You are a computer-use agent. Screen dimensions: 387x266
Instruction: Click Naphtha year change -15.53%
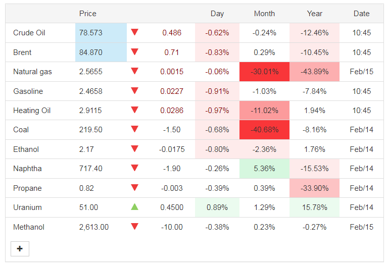click(314, 169)
